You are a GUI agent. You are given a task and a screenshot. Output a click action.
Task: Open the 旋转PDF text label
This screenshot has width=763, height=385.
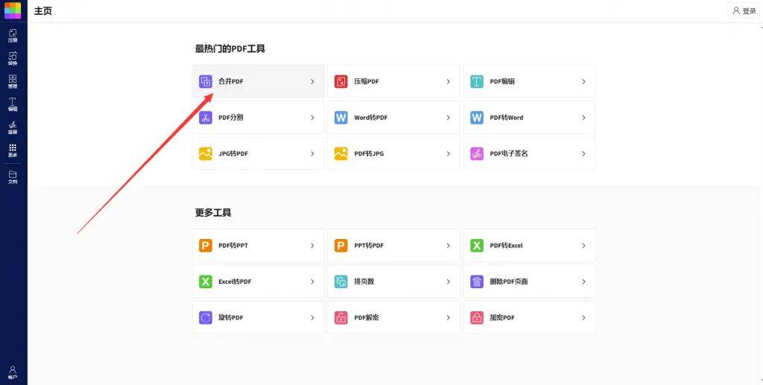click(231, 317)
